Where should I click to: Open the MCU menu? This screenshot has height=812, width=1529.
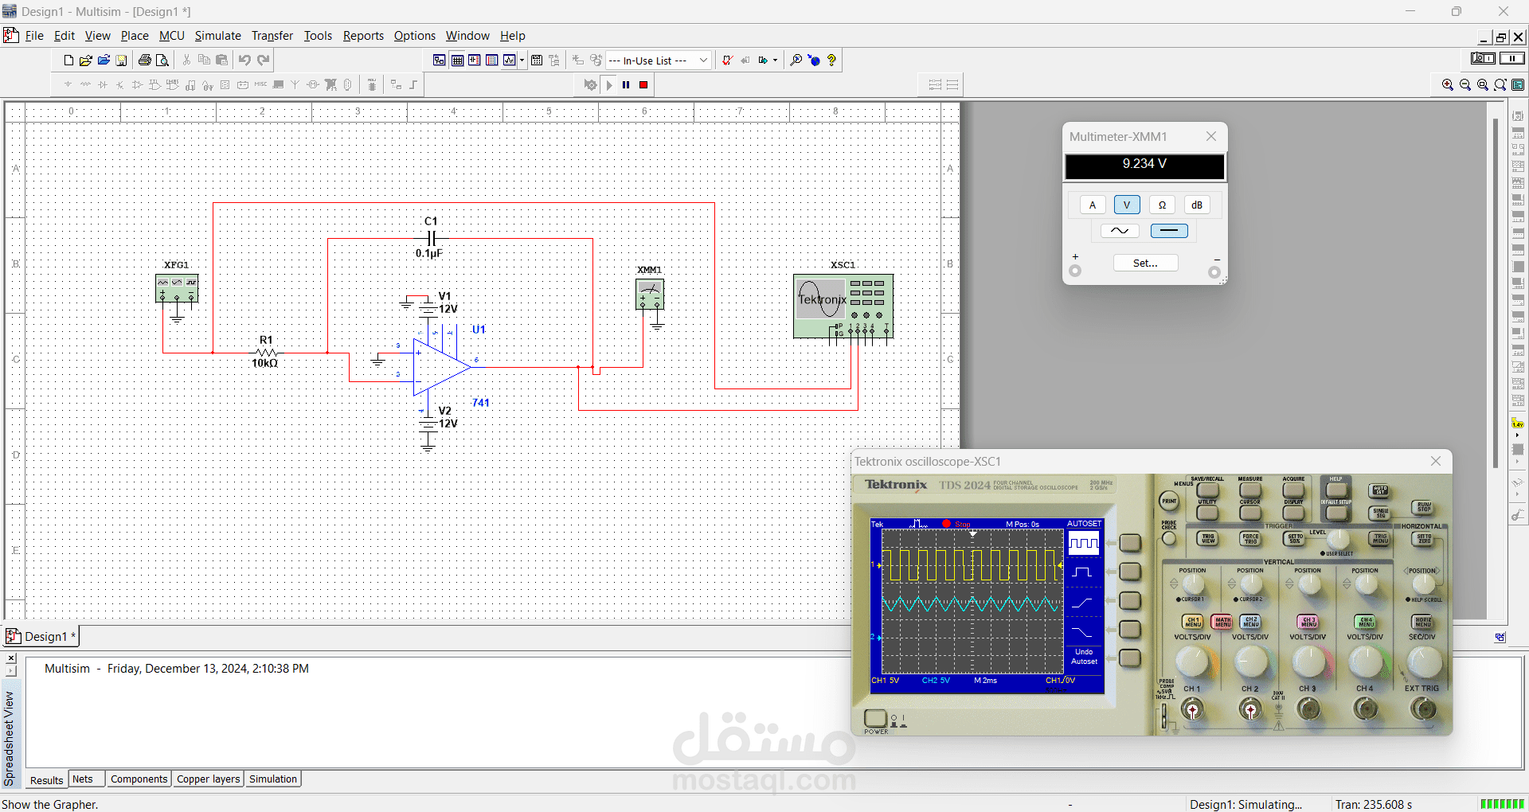(171, 36)
